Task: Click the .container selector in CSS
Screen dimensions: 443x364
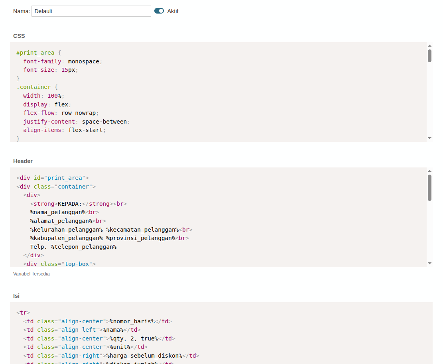Action: 33,87
